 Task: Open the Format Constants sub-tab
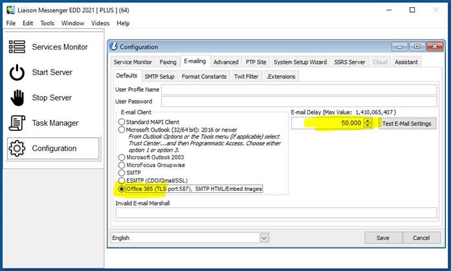coord(204,77)
